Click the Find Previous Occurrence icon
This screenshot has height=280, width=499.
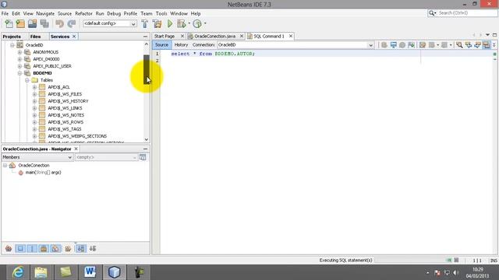(x=469, y=45)
